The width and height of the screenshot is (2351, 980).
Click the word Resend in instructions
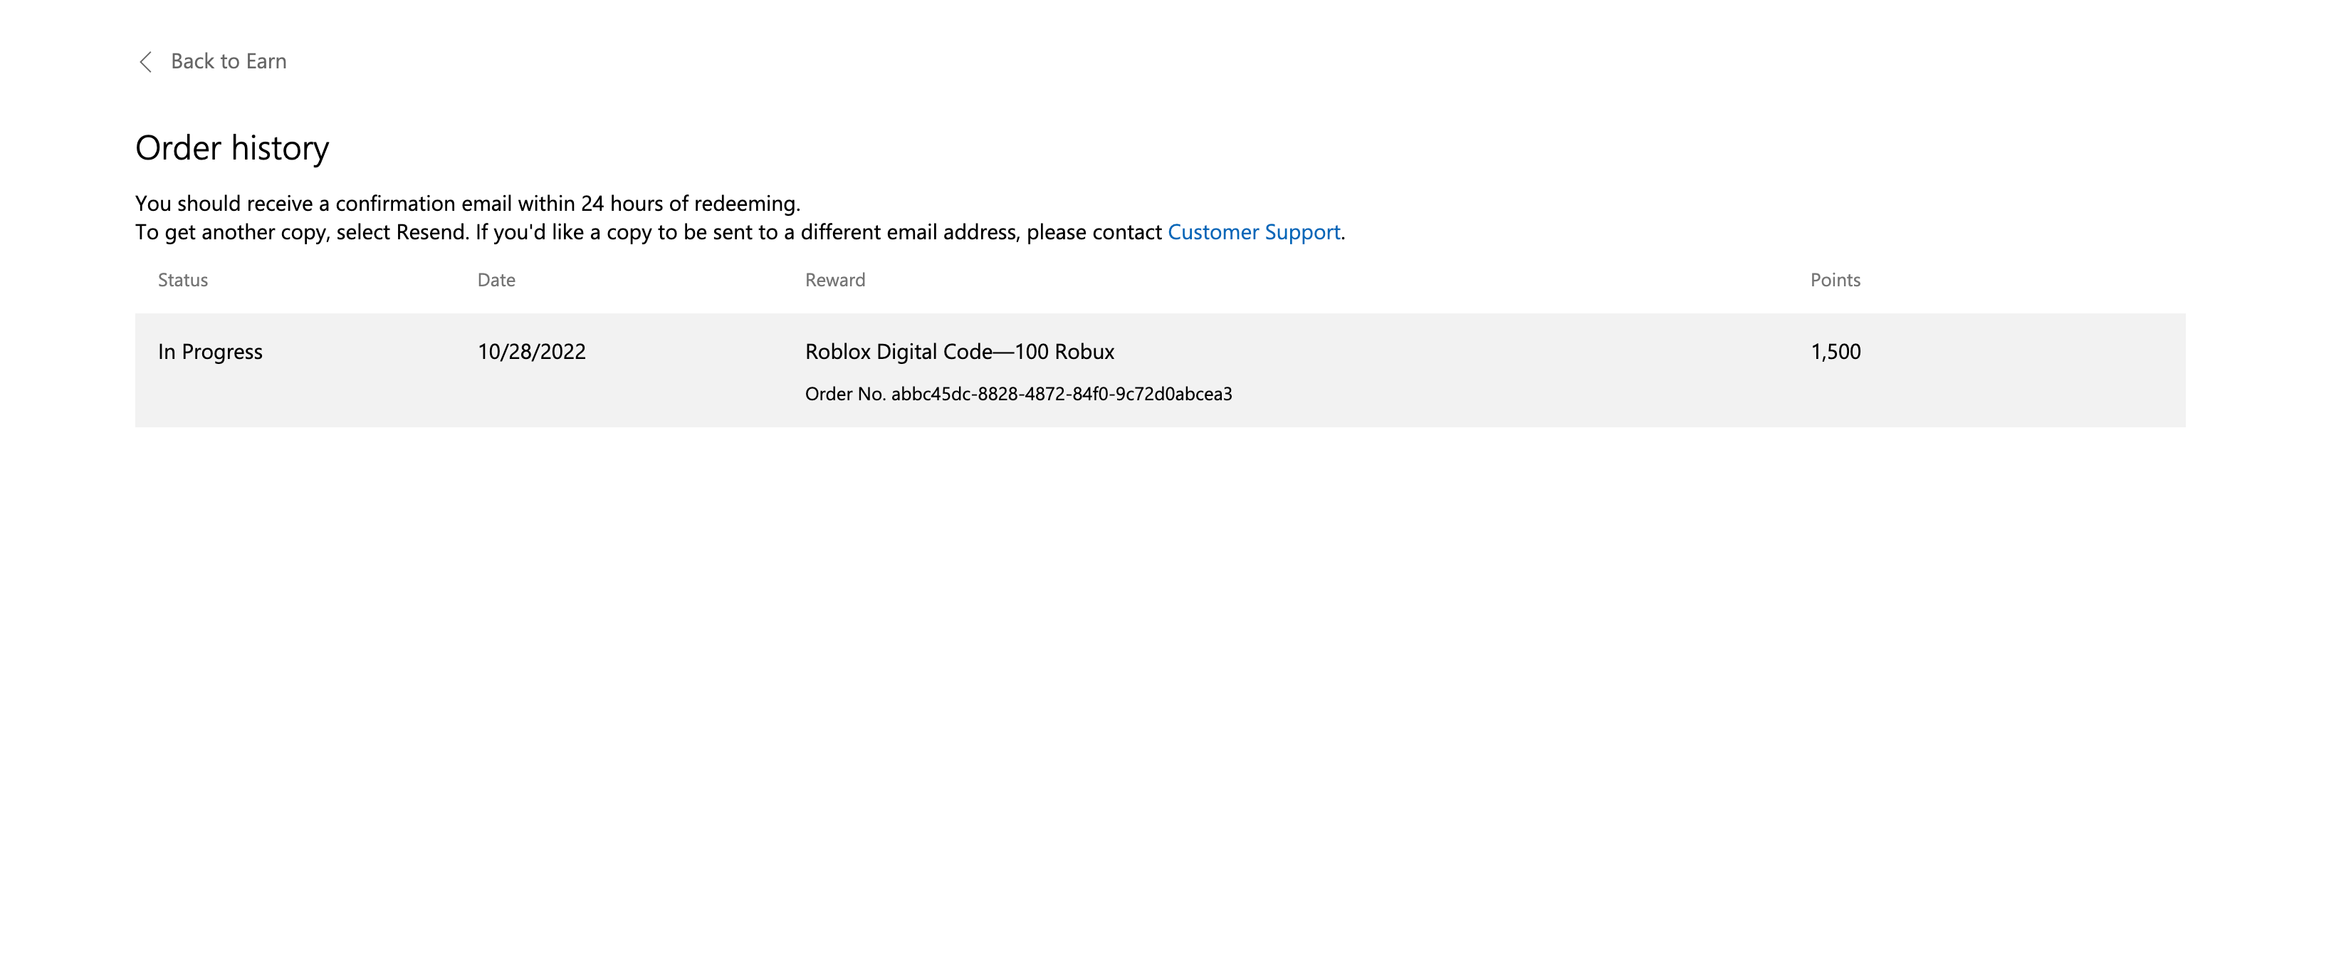[x=430, y=232]
